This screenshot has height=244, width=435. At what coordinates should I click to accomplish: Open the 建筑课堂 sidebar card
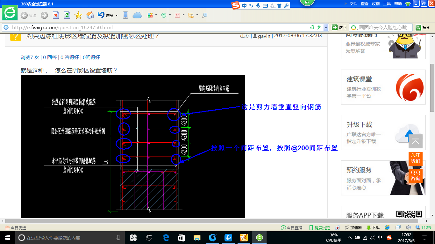click(383, 87)
